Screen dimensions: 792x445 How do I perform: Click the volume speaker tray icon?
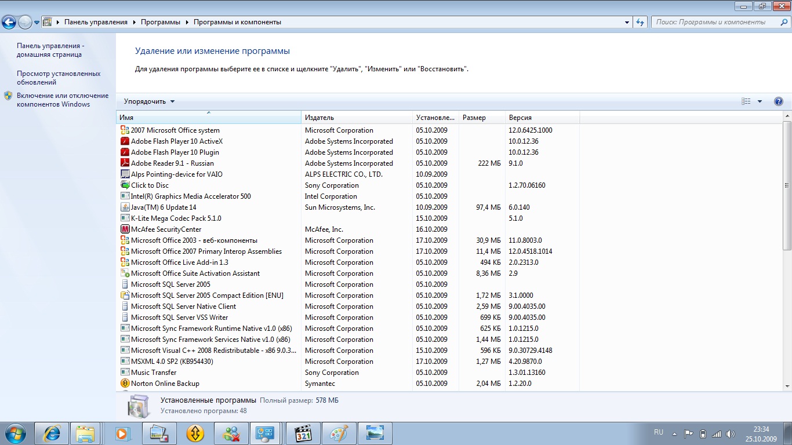pos(731,433)
